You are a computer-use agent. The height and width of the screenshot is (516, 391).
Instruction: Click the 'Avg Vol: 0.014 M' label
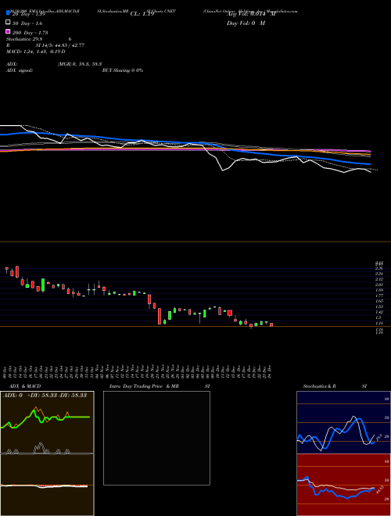point(252,14)
